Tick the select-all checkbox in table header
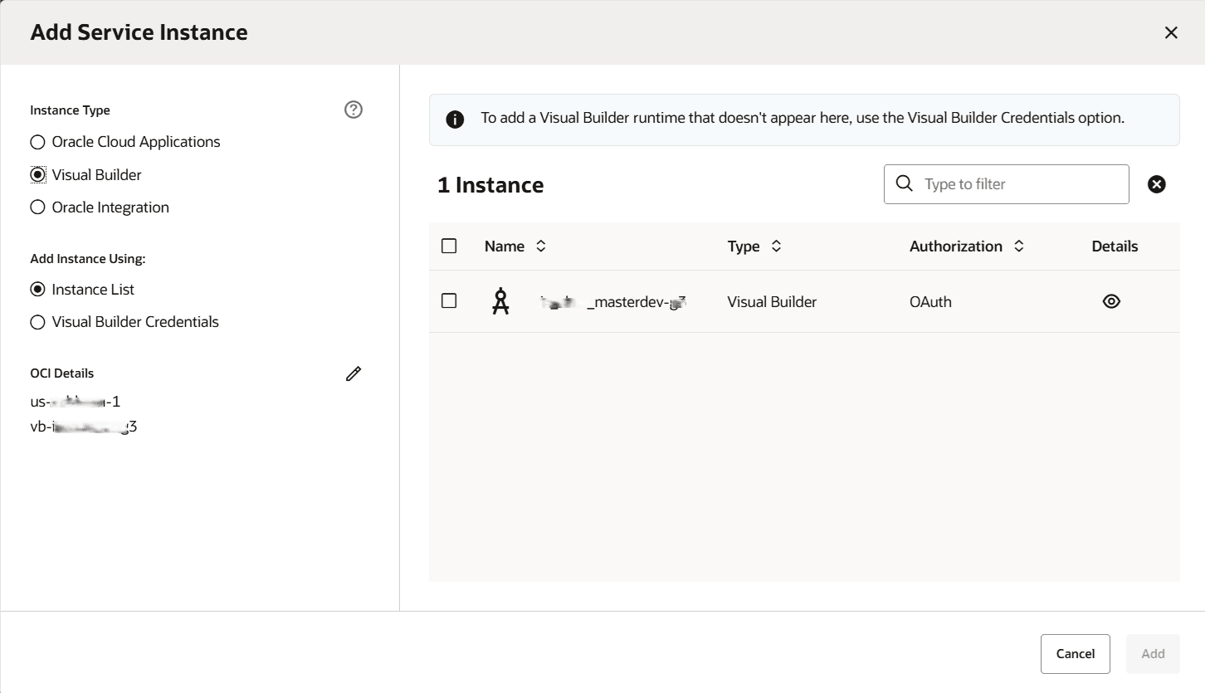 449,246
